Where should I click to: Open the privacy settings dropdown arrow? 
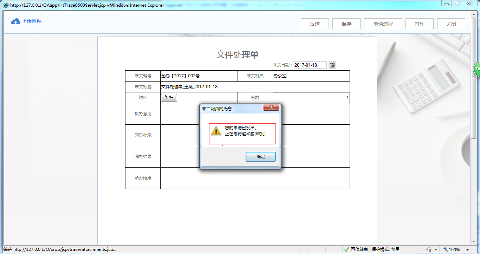435,249
